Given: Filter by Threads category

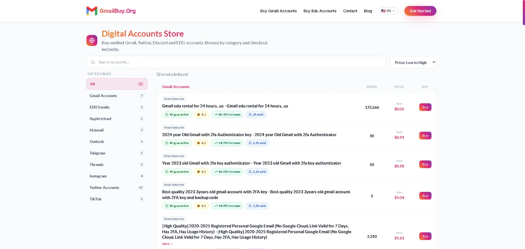Looking at the screenshot, I should (x=117, y=165).
